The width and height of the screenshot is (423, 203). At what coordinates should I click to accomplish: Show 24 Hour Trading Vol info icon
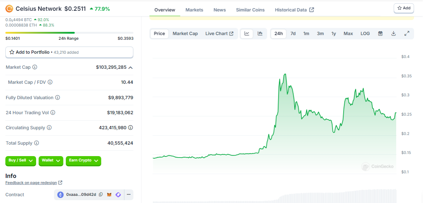53,112
